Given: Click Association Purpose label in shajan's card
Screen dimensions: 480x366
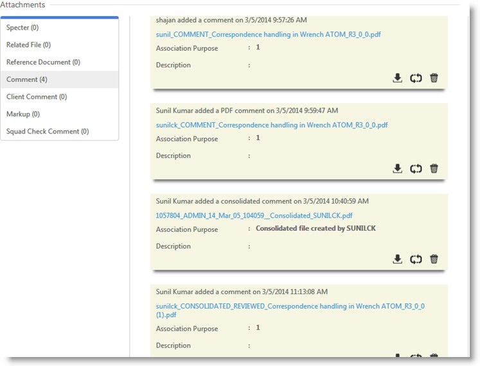Looking at the screenshot, I should [187, 48].
